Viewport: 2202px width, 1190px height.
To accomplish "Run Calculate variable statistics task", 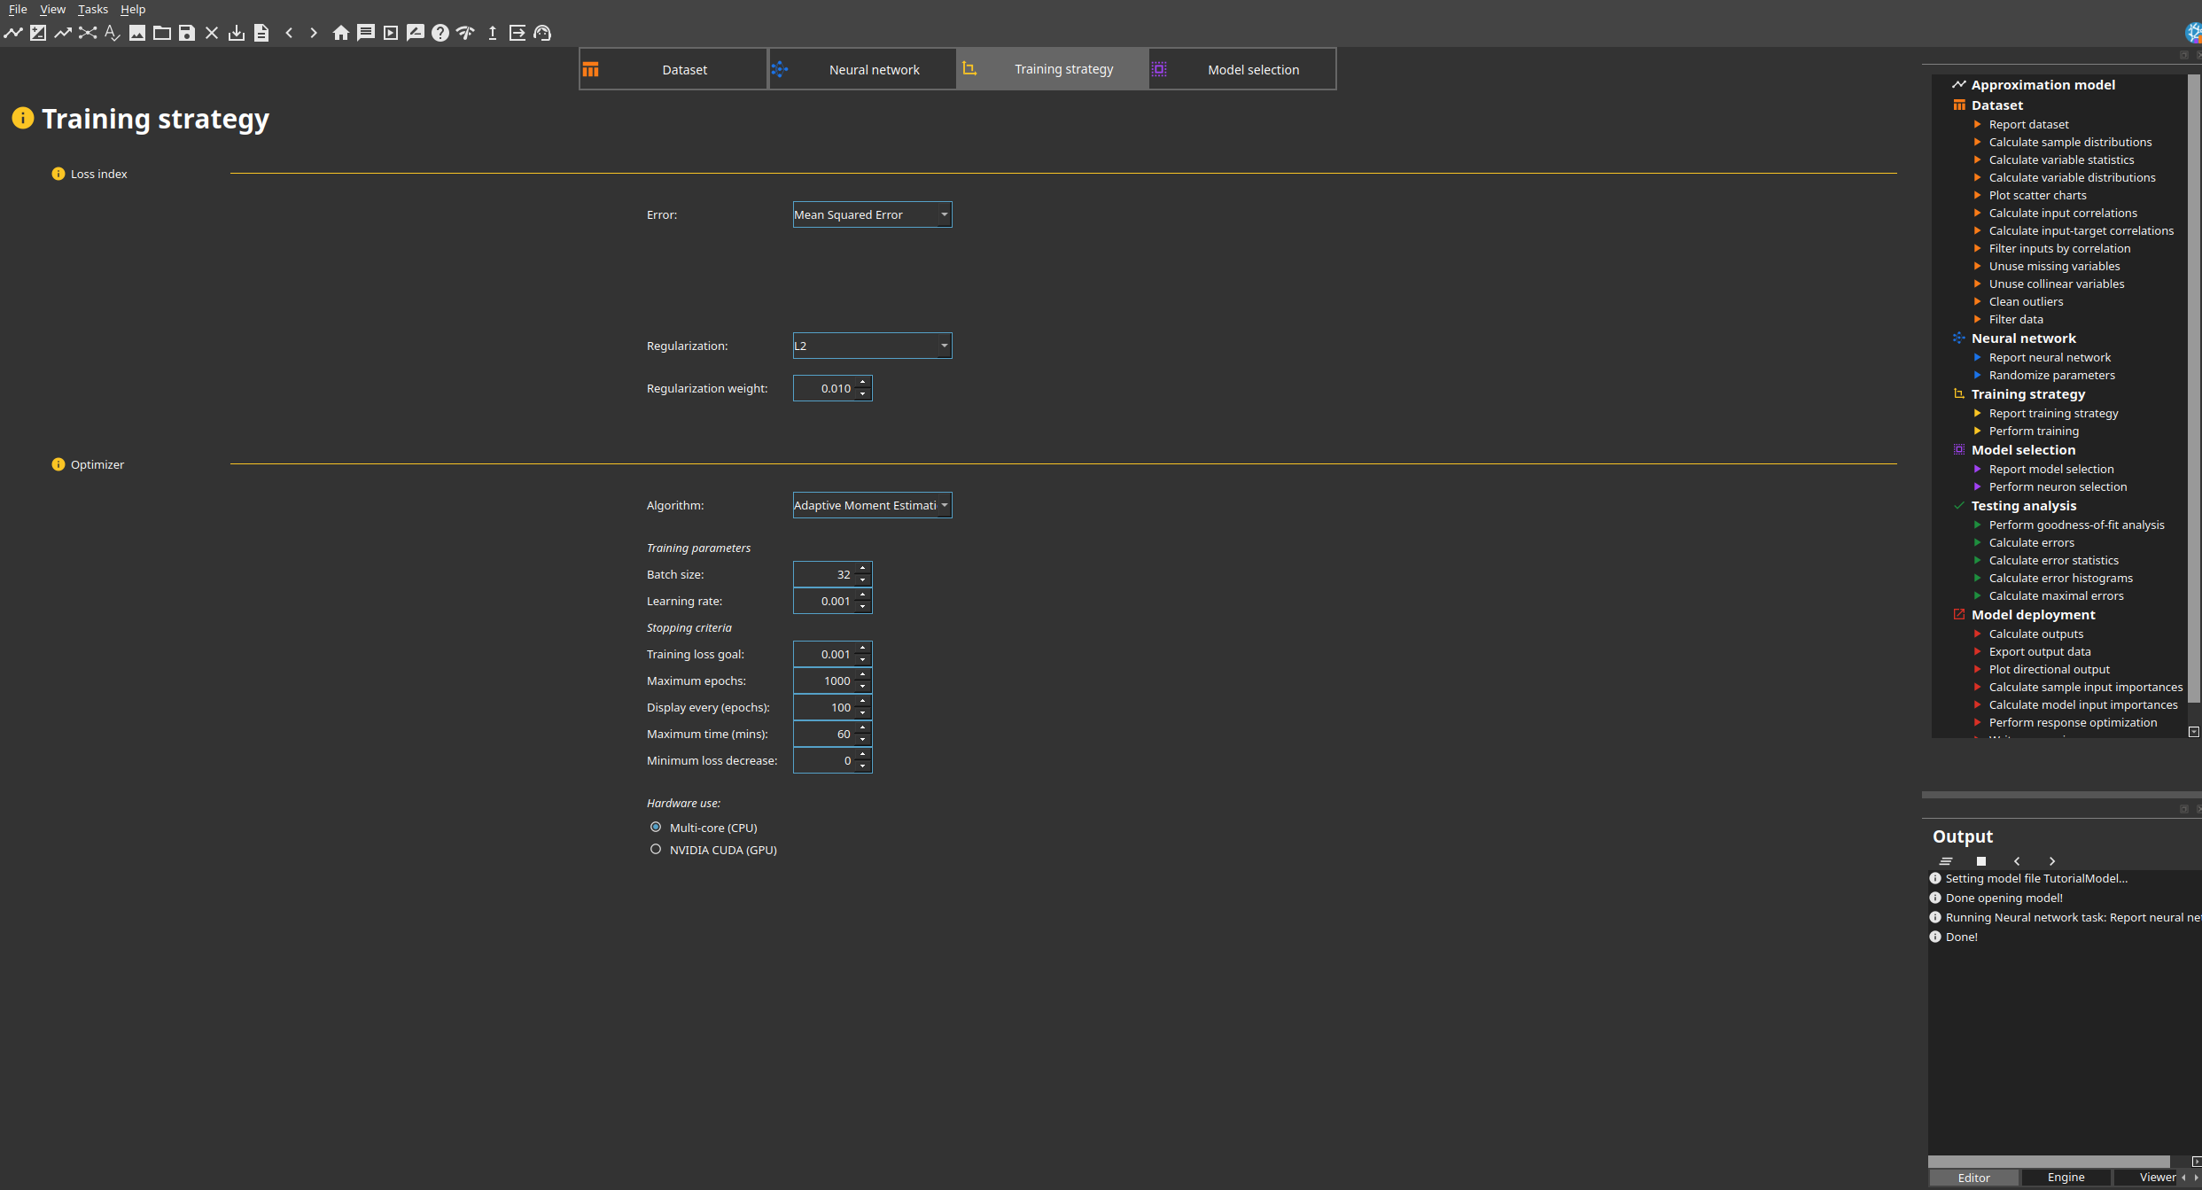I will (2061, 159).
